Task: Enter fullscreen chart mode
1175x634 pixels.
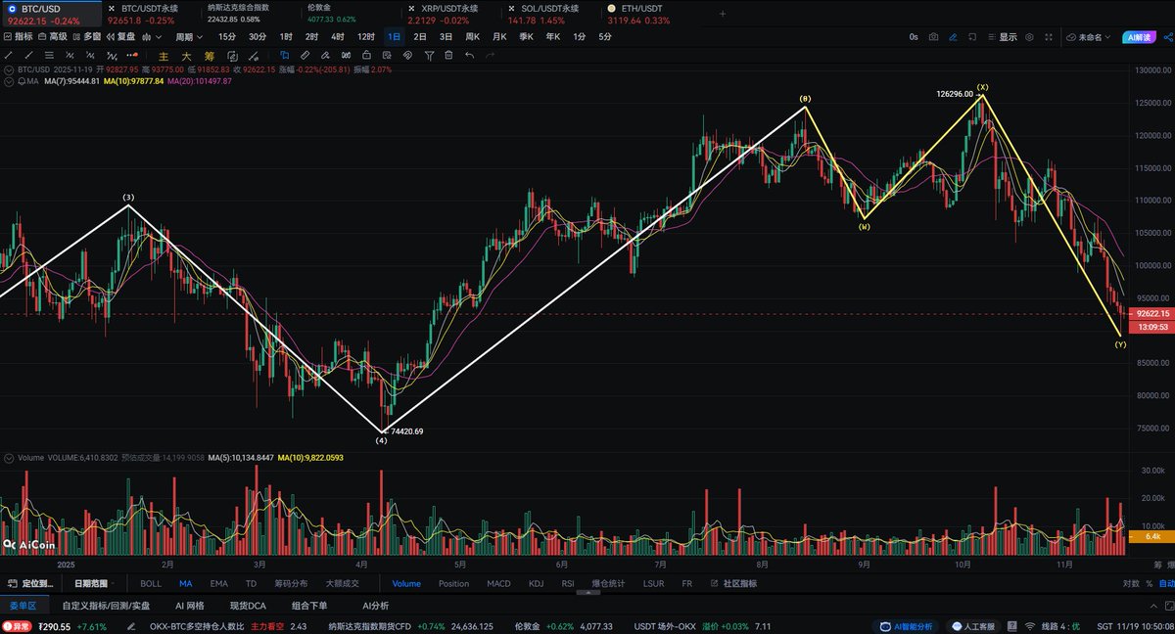Action: [x=1050, y=36]
